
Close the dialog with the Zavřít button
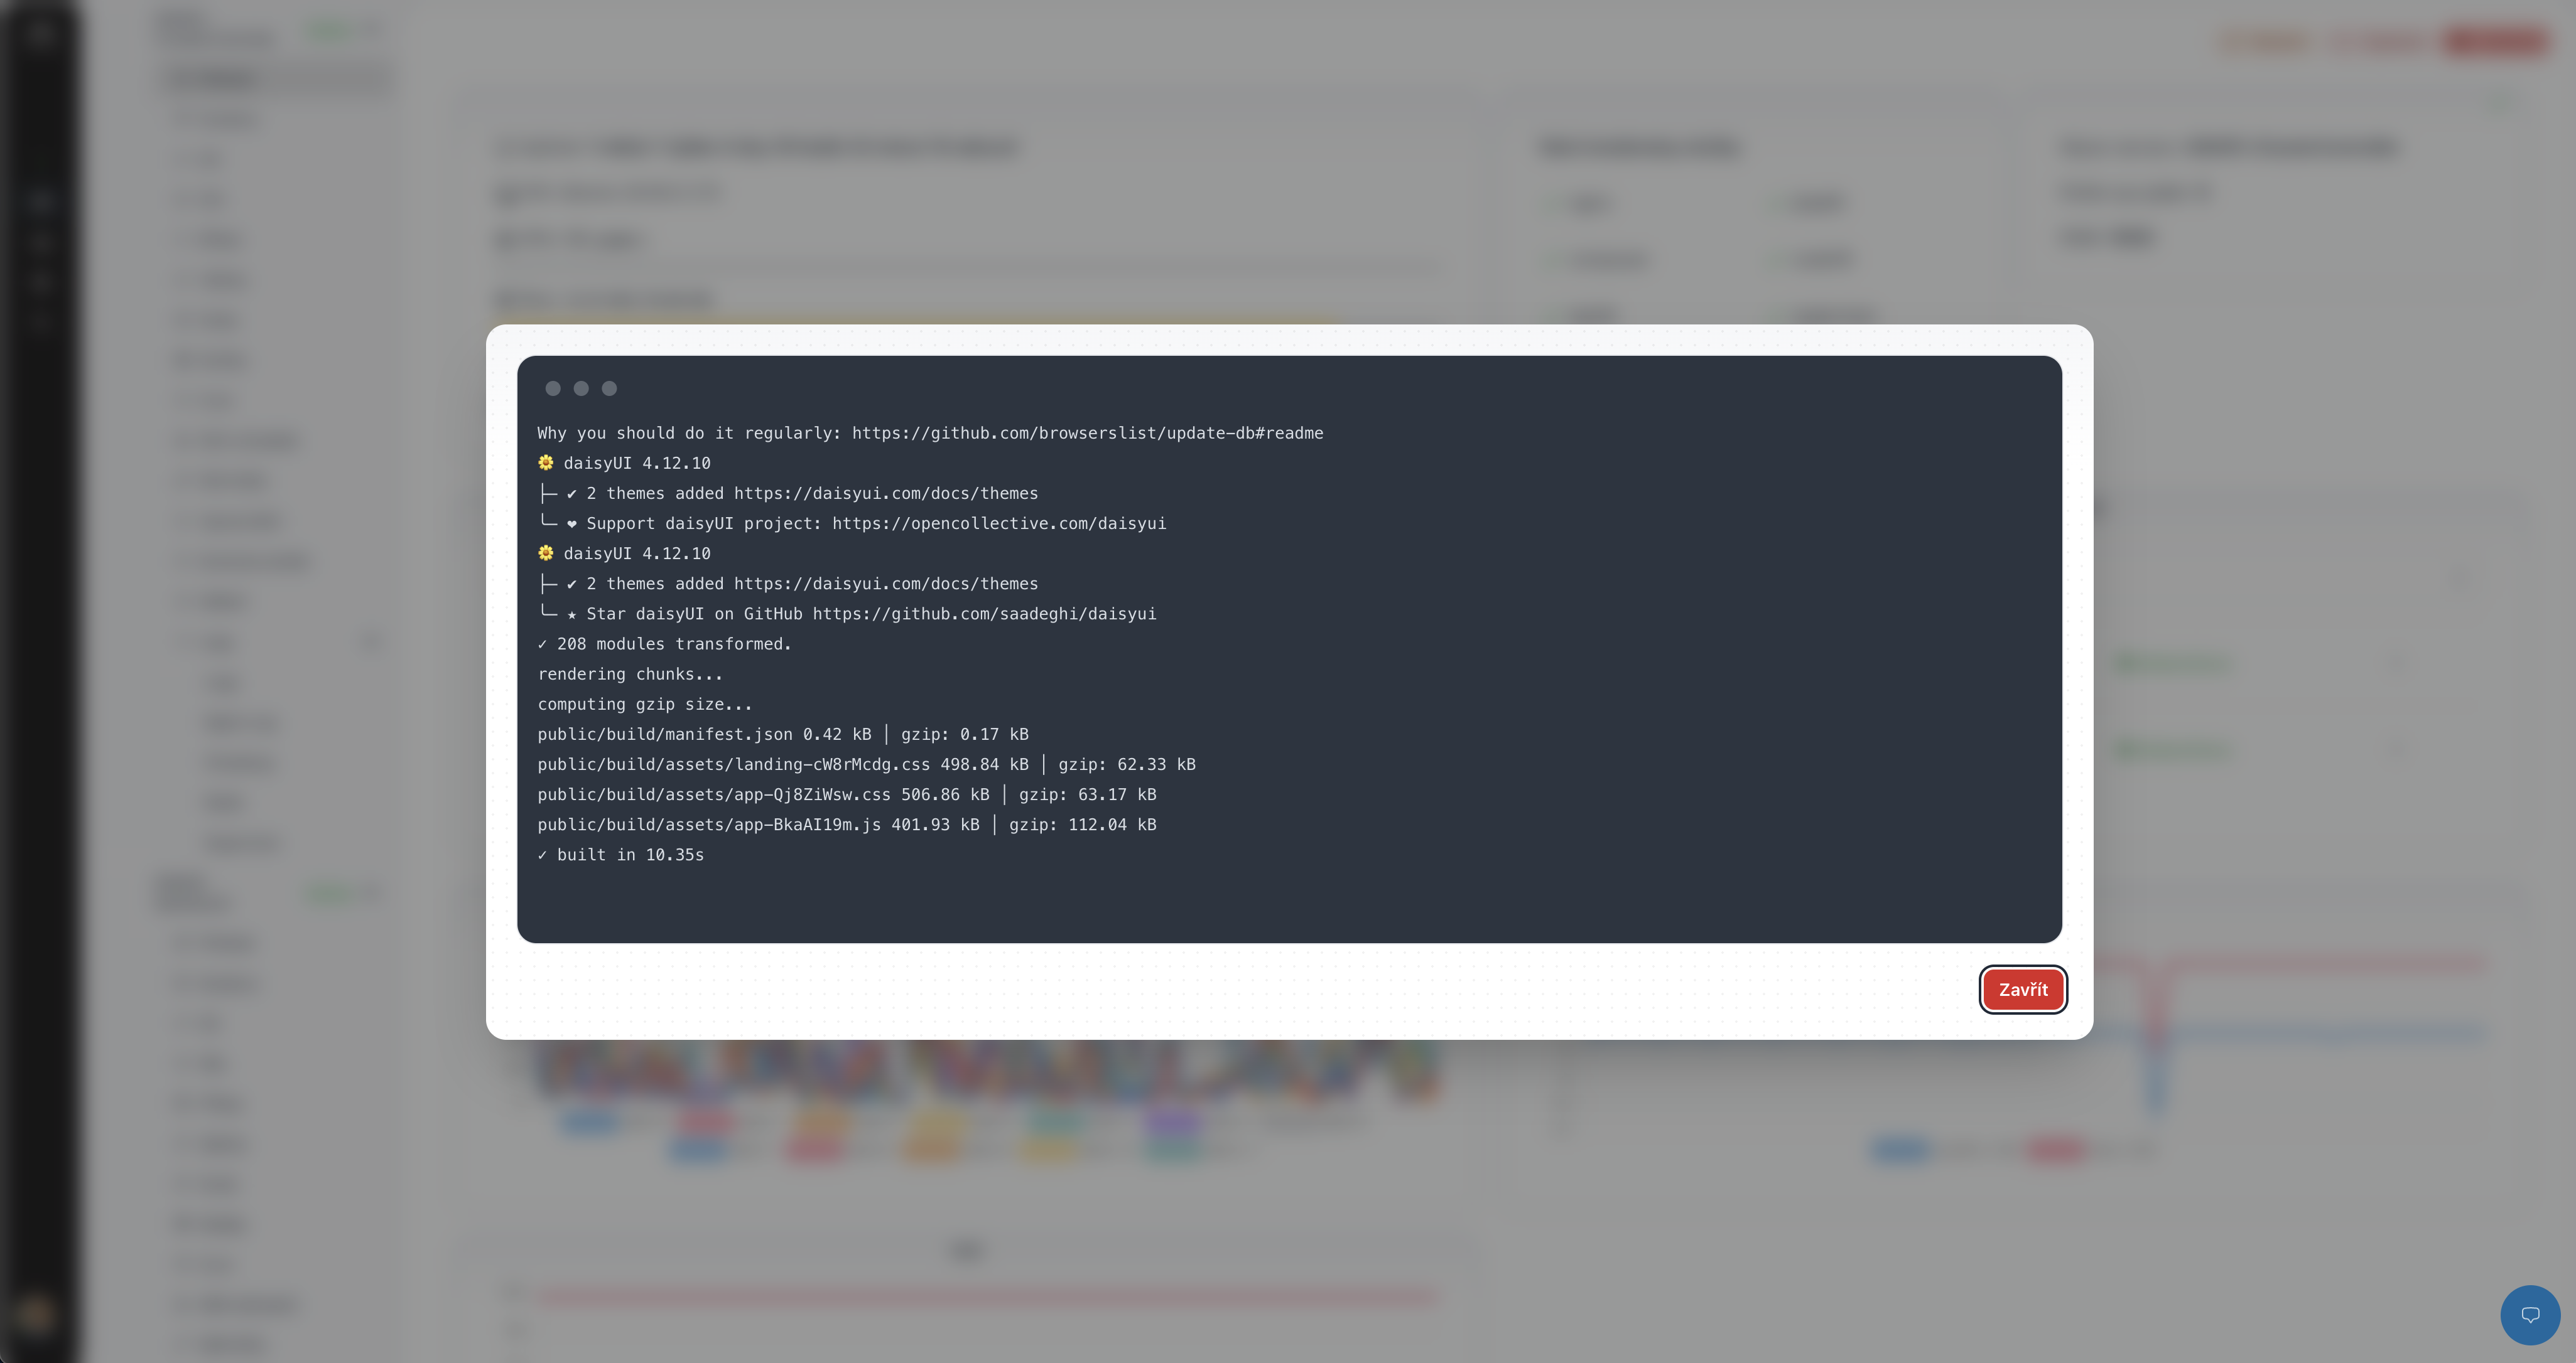(x=2022, y=989)
